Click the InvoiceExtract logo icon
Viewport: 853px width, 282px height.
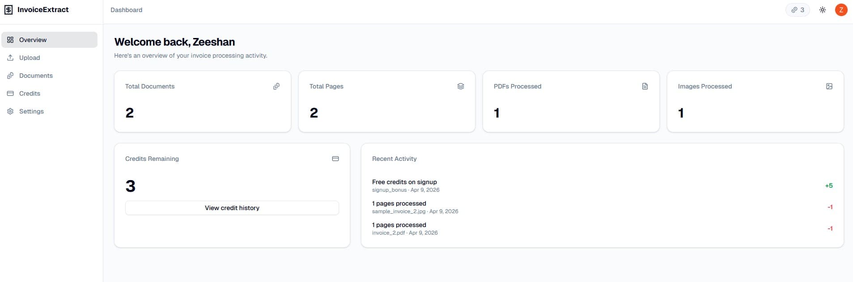click(x=8, y=10)
